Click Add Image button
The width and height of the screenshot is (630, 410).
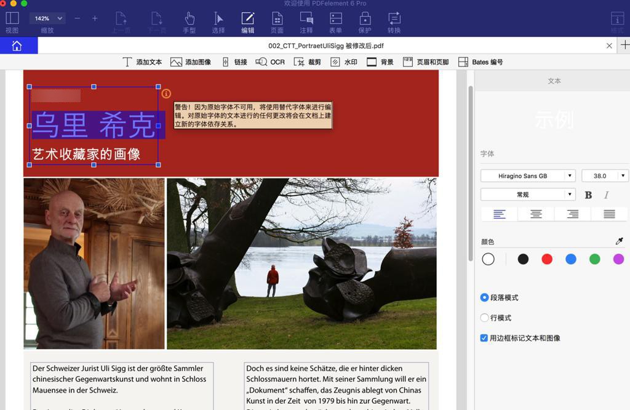coord(191,62)
